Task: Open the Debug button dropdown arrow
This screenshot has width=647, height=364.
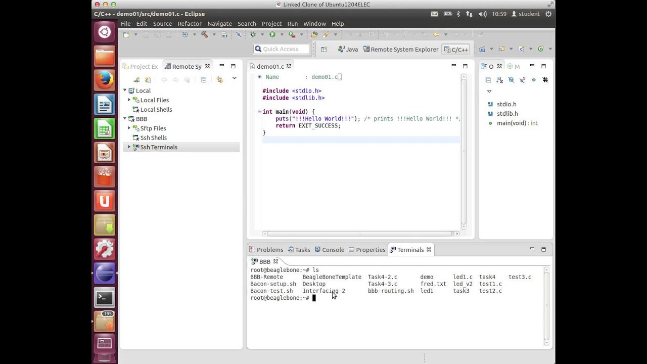Action: pos(262,34)
